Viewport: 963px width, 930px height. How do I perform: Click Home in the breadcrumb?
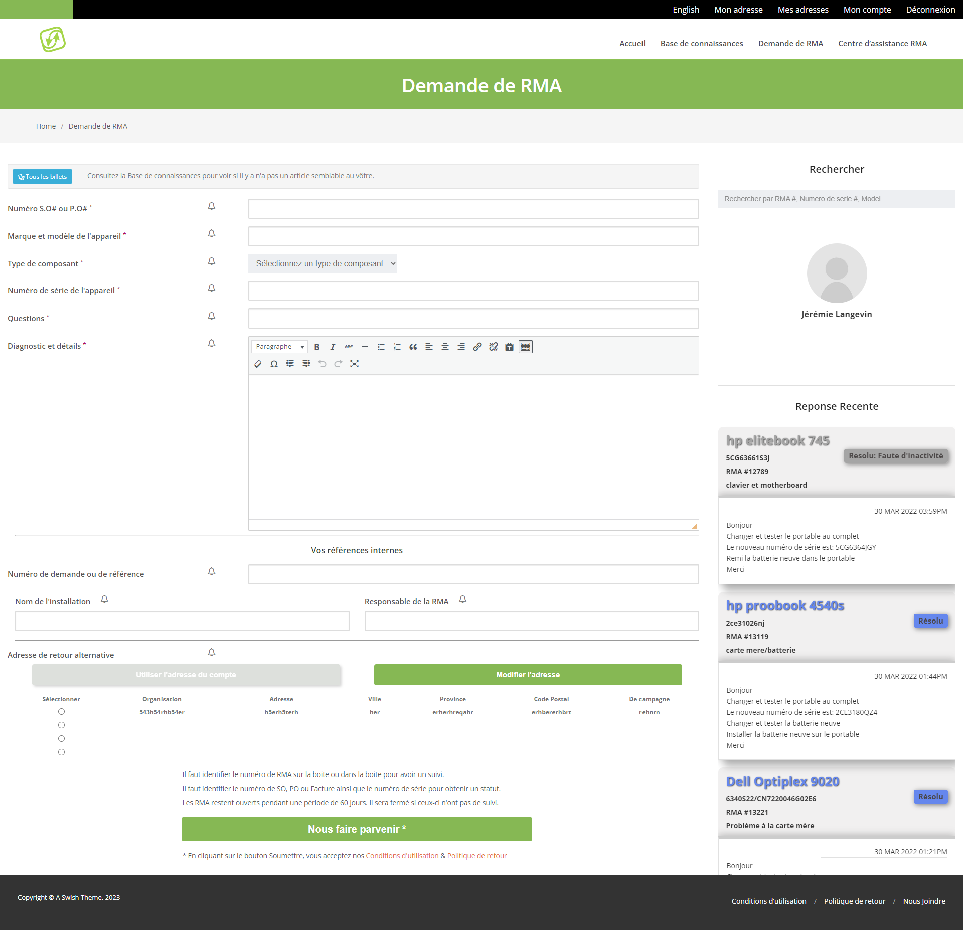pyautogui.click(x=46, y=126)
